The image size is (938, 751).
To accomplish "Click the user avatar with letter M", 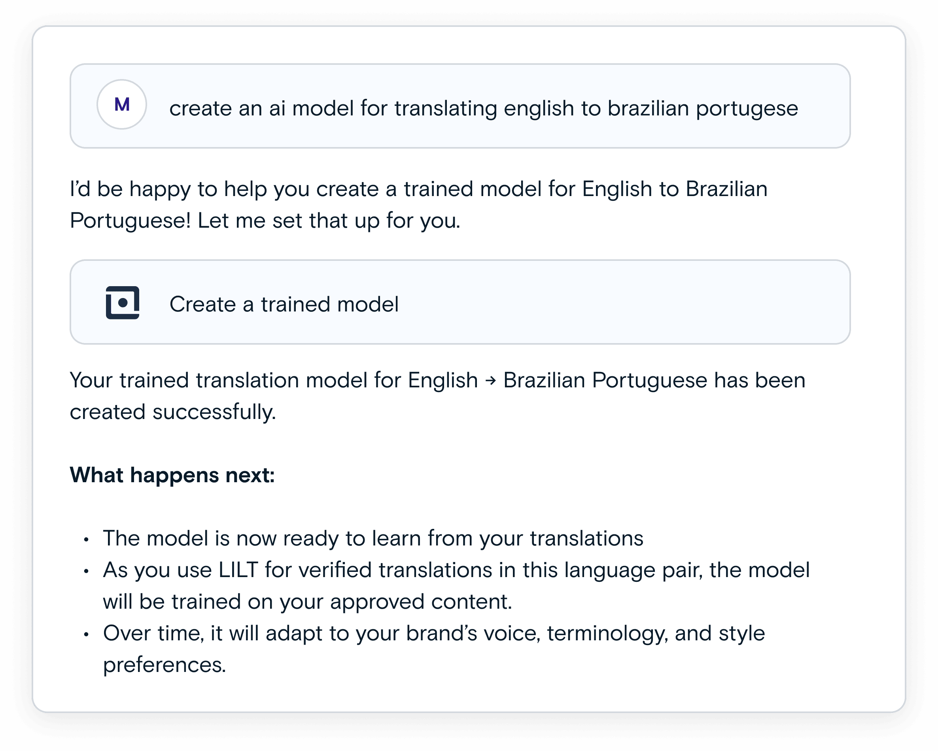I will click(122, 104).
